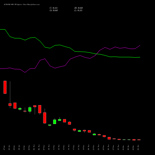Viewport: 155px width, 155px height.
Task: Select the low value L: 0.55
Action: [x=78, y=11]
